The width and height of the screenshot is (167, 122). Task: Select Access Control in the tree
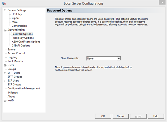point(16,53)
